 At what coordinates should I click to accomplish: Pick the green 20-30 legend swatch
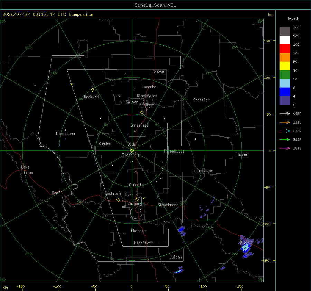(285, 75)
